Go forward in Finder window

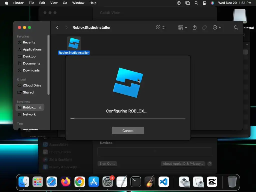click(66, 27)
